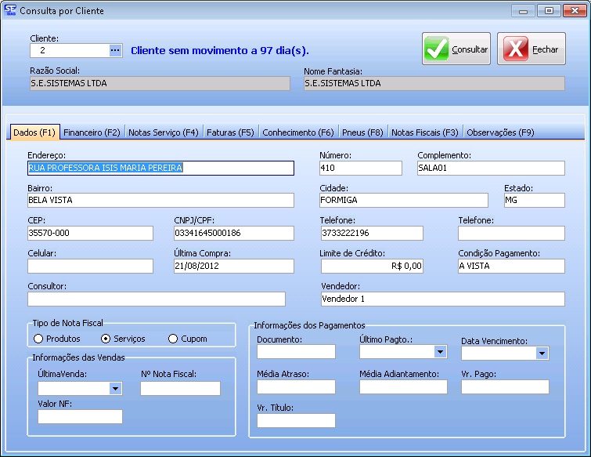The width and height of the screenshot is (591, 457).
Task: Click the red X Fechar icon
Action: (514, 49)
